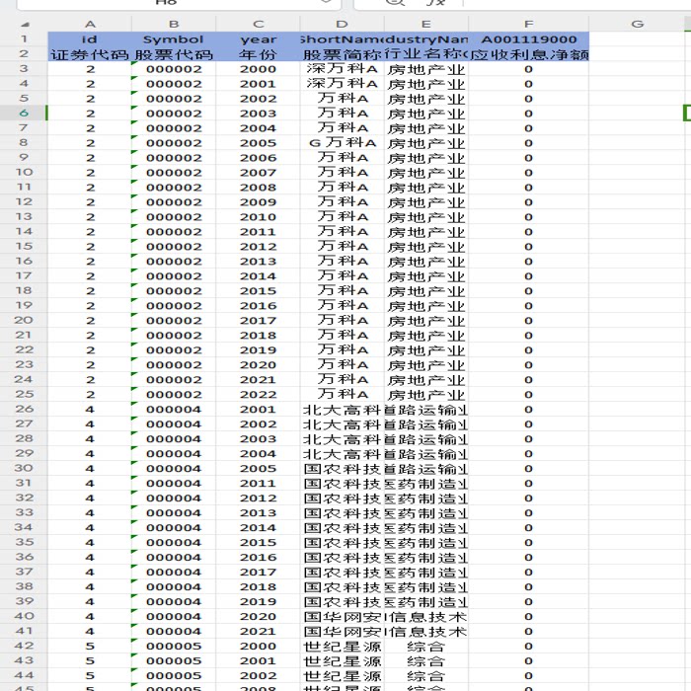691x691 pixels.
Task: Click year '2006' cell
Action: click(259, 158)
